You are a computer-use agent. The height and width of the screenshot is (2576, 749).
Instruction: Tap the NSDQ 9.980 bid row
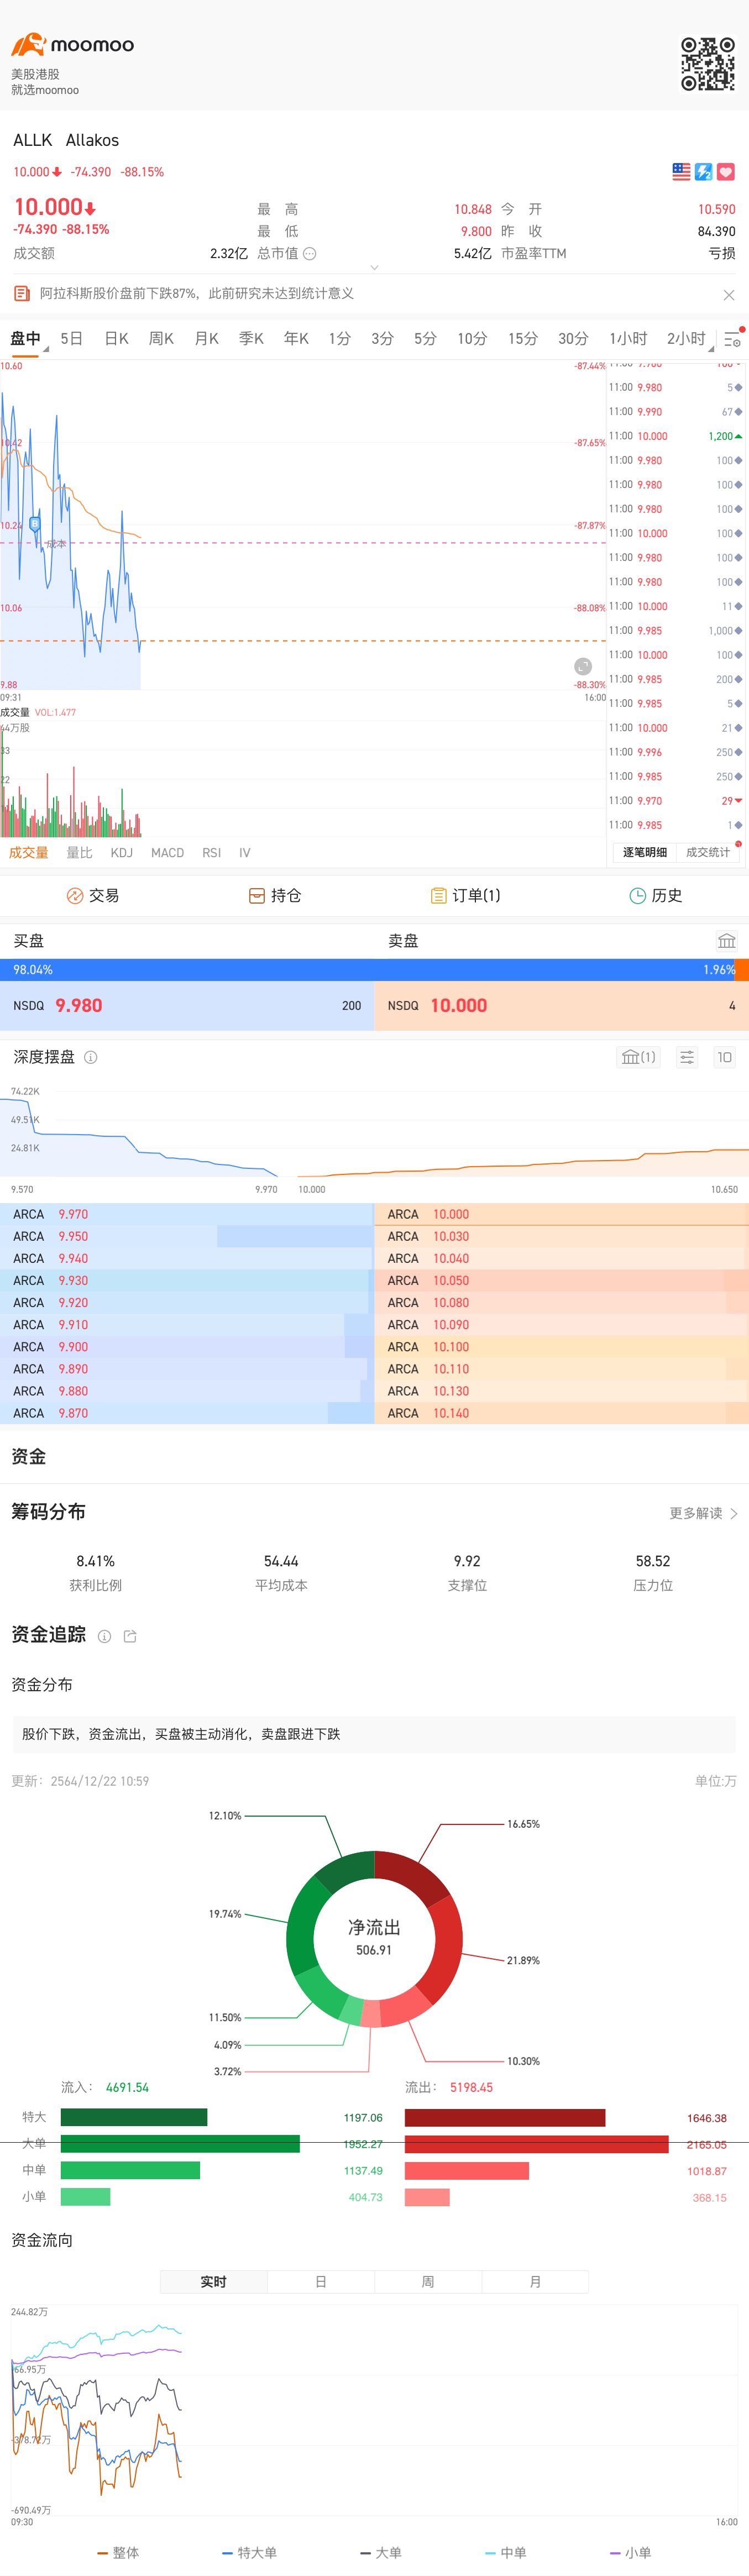(x=187, y=1006)
